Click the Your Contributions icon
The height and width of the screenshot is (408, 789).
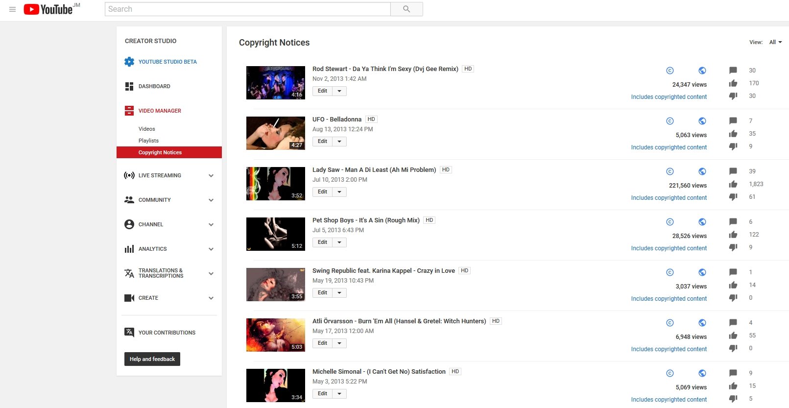click(129, 332)
